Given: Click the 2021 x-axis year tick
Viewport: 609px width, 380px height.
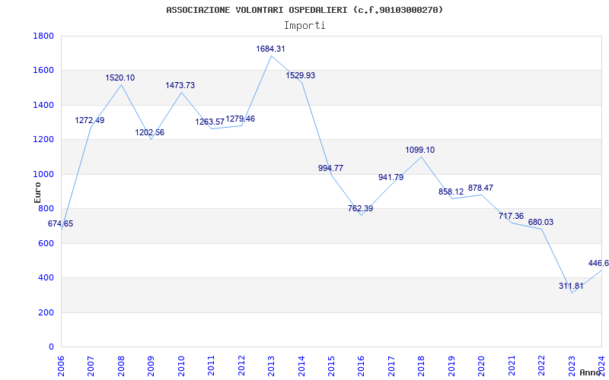Looking at the screenshot, I should click(x=512, y=366).
